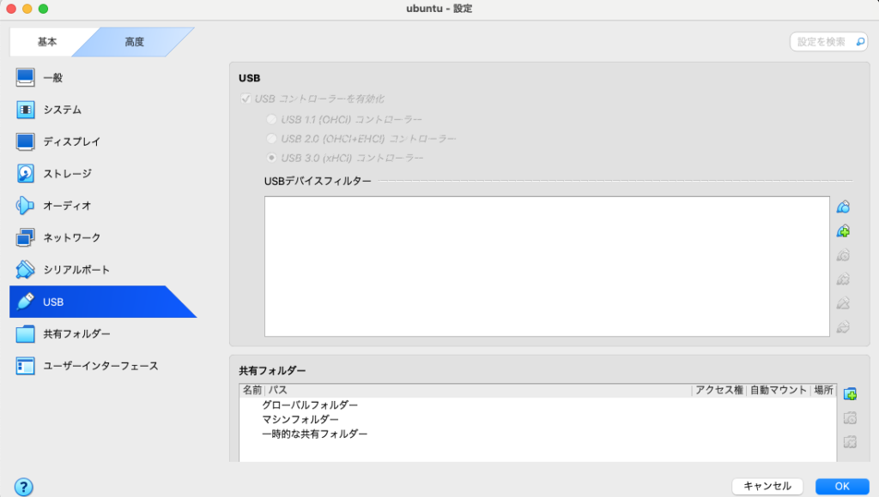Select オーディオ in the sidebar
879x497 pixels.
67,206
